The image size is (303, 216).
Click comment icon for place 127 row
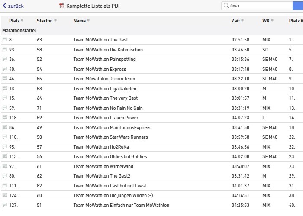[x=5, y=205]
